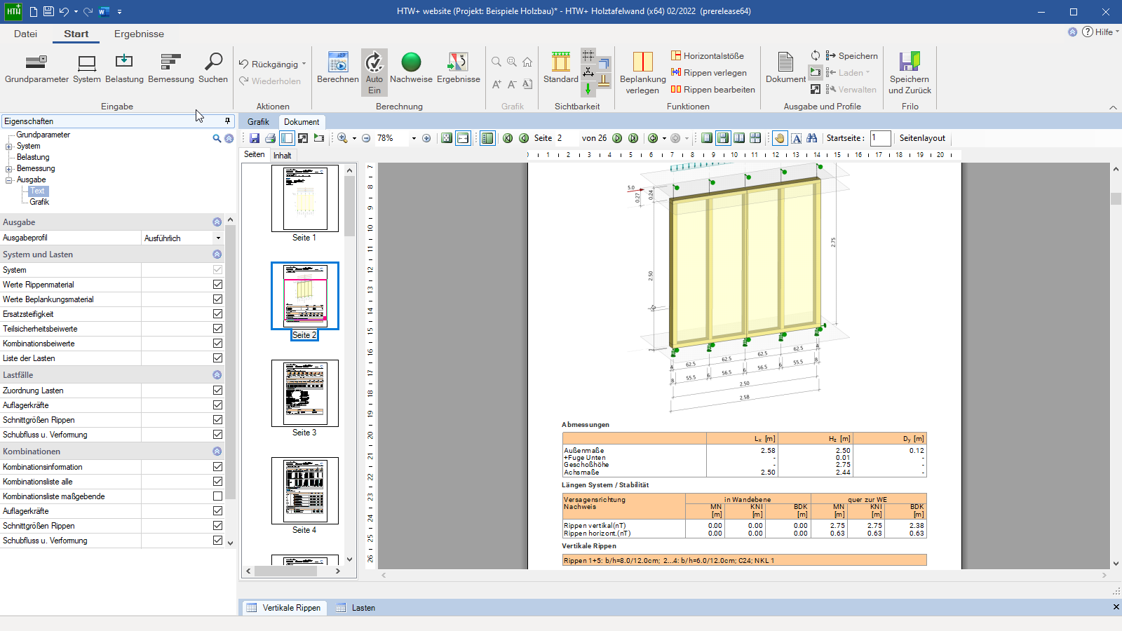Toggle the Auto Ein calculation mode
1122x631 pixels.
[x=374, y=72]
